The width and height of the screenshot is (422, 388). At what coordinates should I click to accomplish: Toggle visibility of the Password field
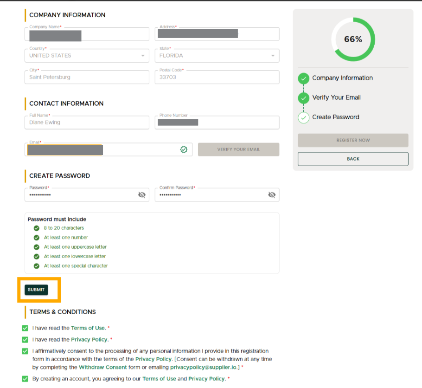tap(142, 195)
